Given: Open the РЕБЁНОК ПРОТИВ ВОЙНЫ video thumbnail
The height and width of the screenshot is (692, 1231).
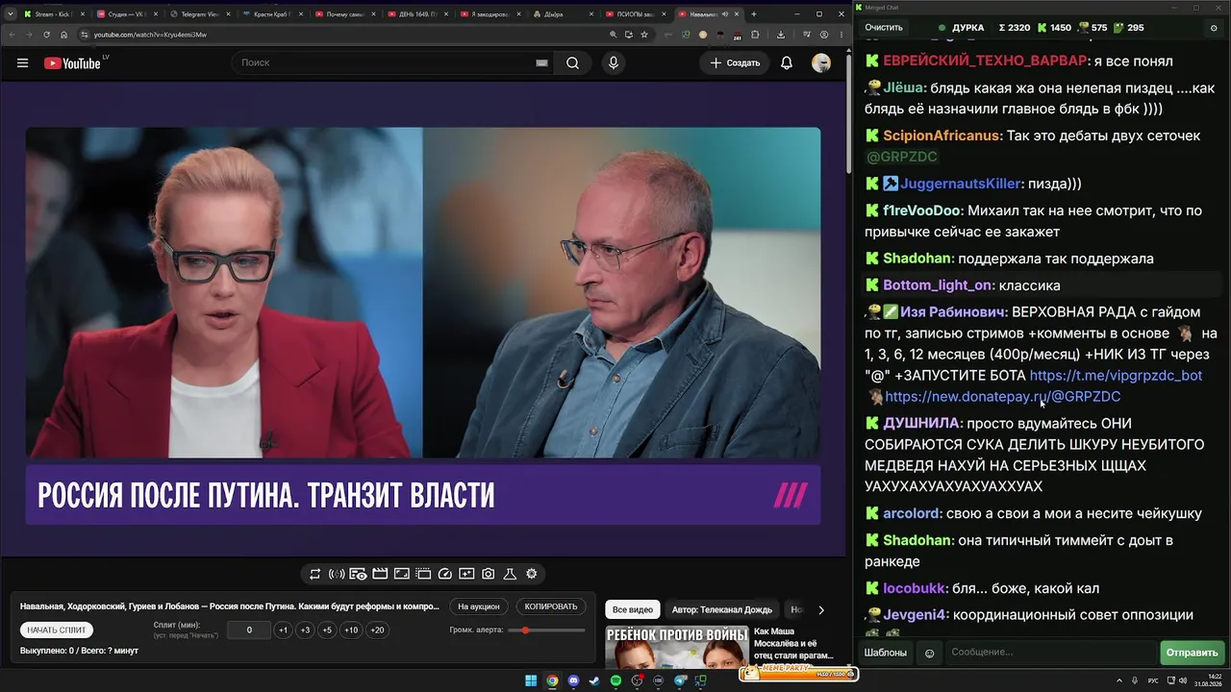Looking at the screenshot, I should click(x=677, y=647).
